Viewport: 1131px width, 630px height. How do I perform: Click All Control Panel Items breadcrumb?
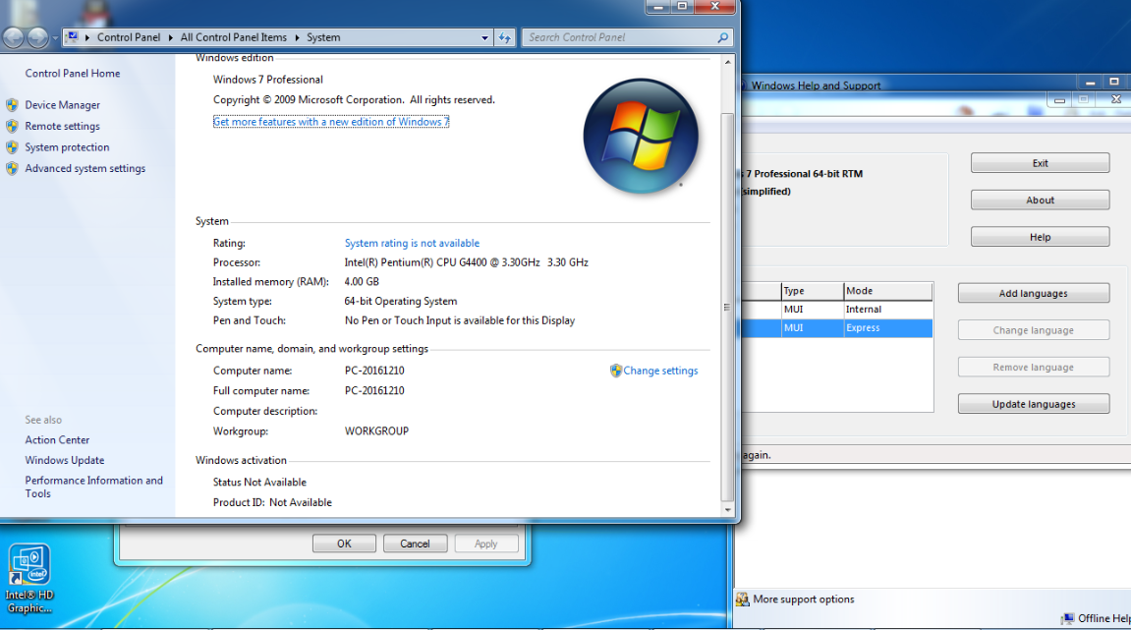[234, 37]
